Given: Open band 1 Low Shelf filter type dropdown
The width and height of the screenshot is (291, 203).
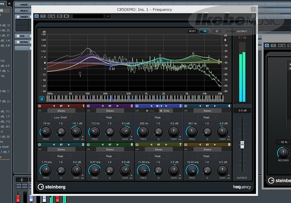Looking at the screenshot, I should coord(61,118).
